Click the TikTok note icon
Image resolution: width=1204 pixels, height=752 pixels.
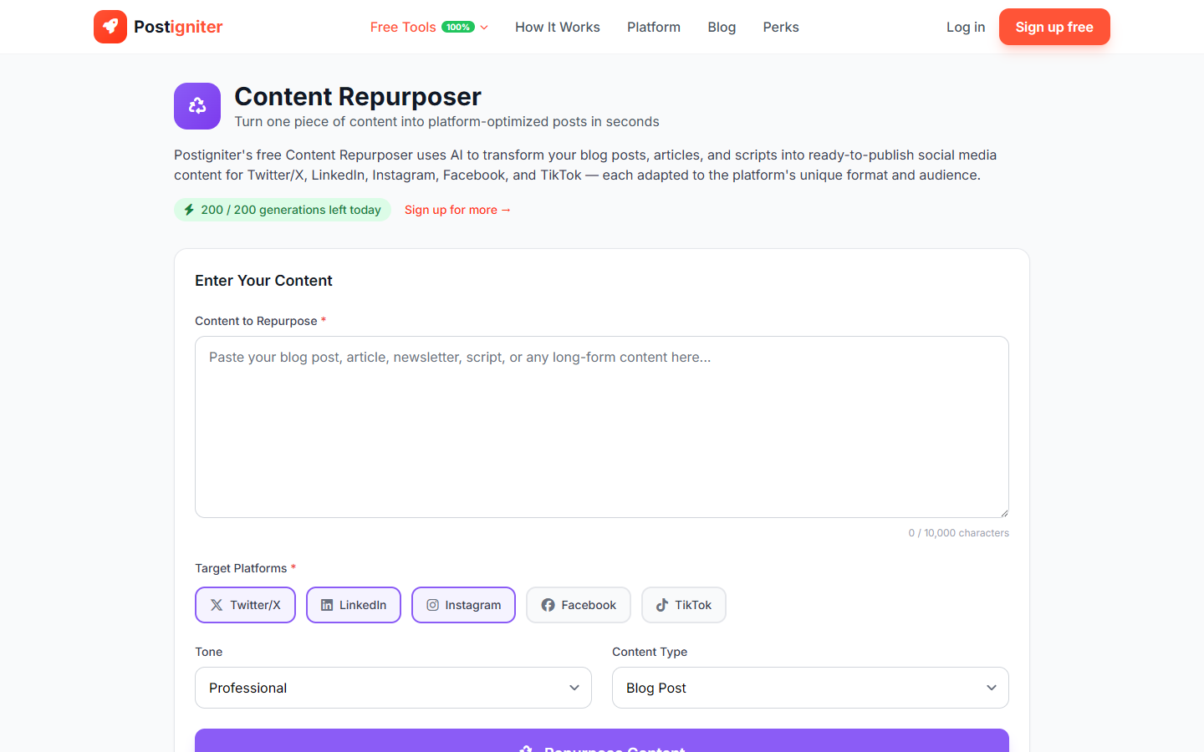point(662,605)
